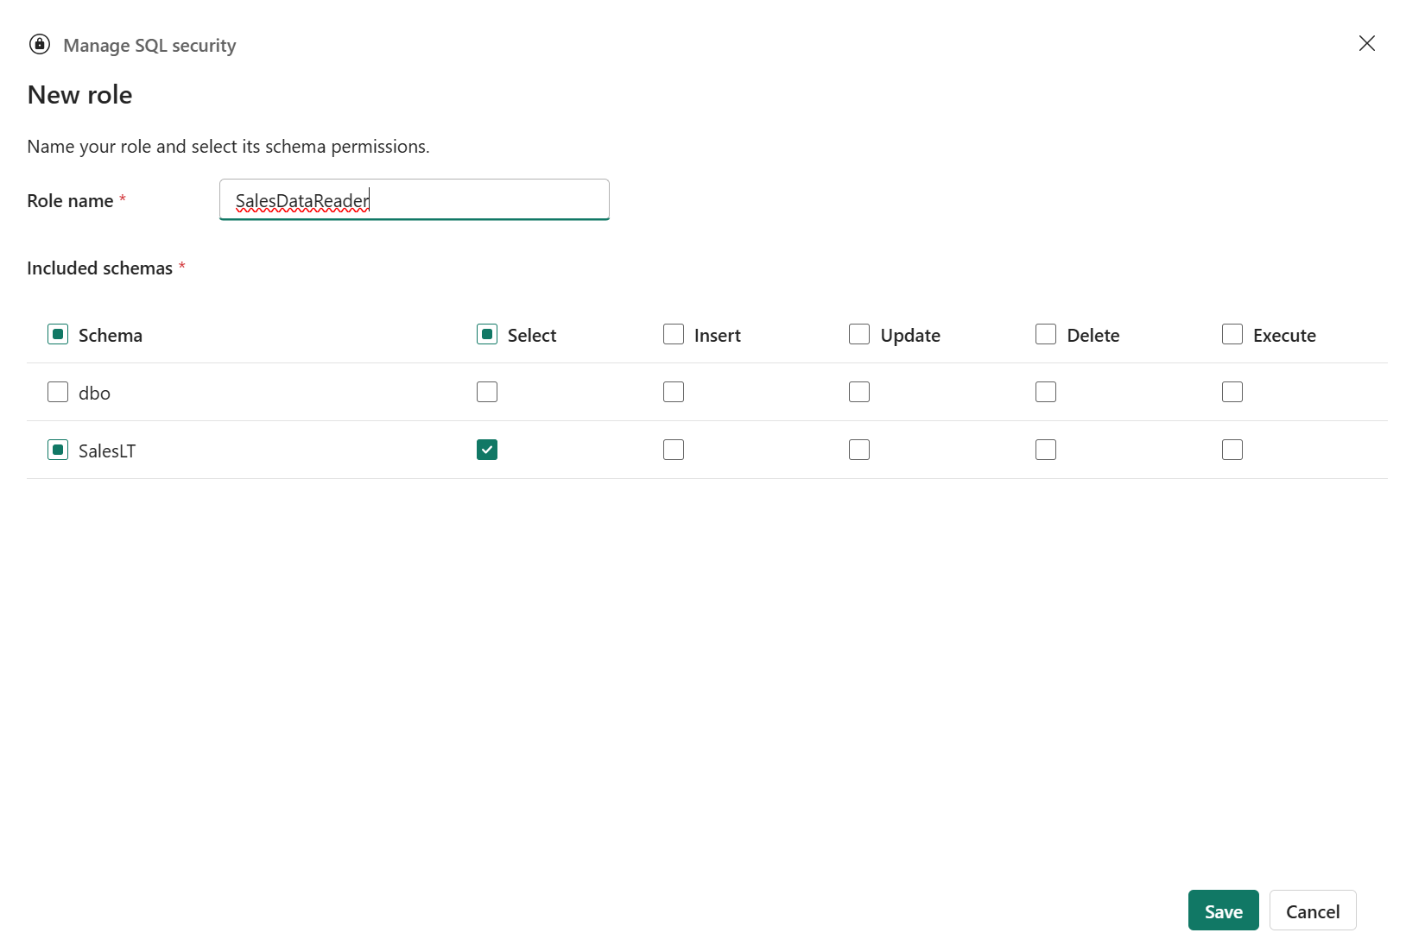Toggle the Select column header checkbox
The image size is (1406, 939).
point(487,334)
